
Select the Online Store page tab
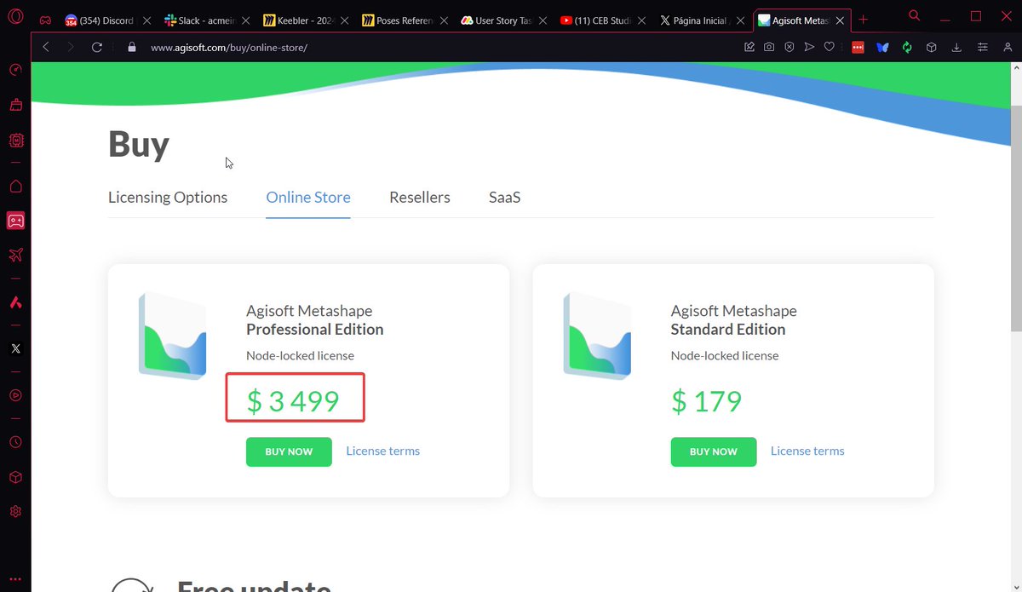point(308,198)
